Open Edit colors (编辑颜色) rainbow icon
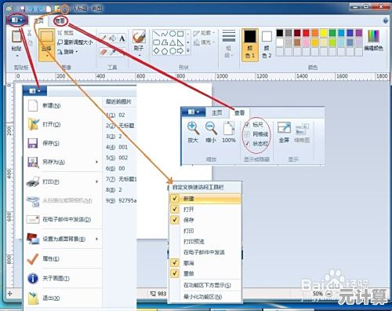The width and height of the screenshot is (392, 311). click(373, 36)
